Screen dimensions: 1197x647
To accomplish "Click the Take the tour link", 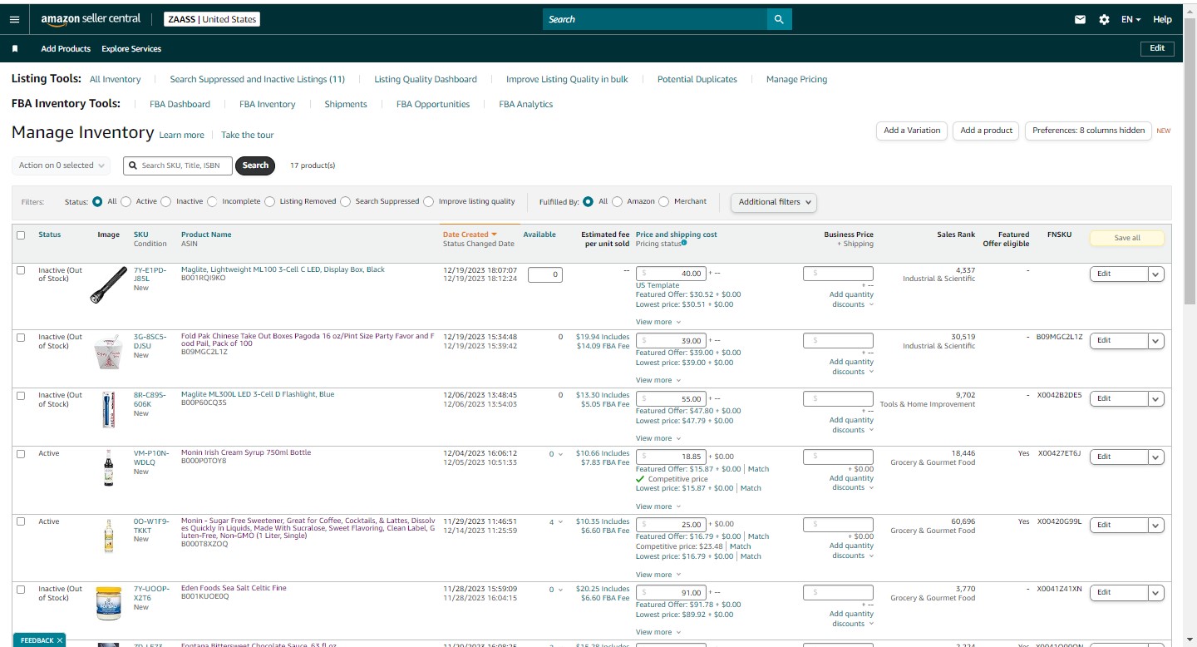I will (x=247, y=136).
